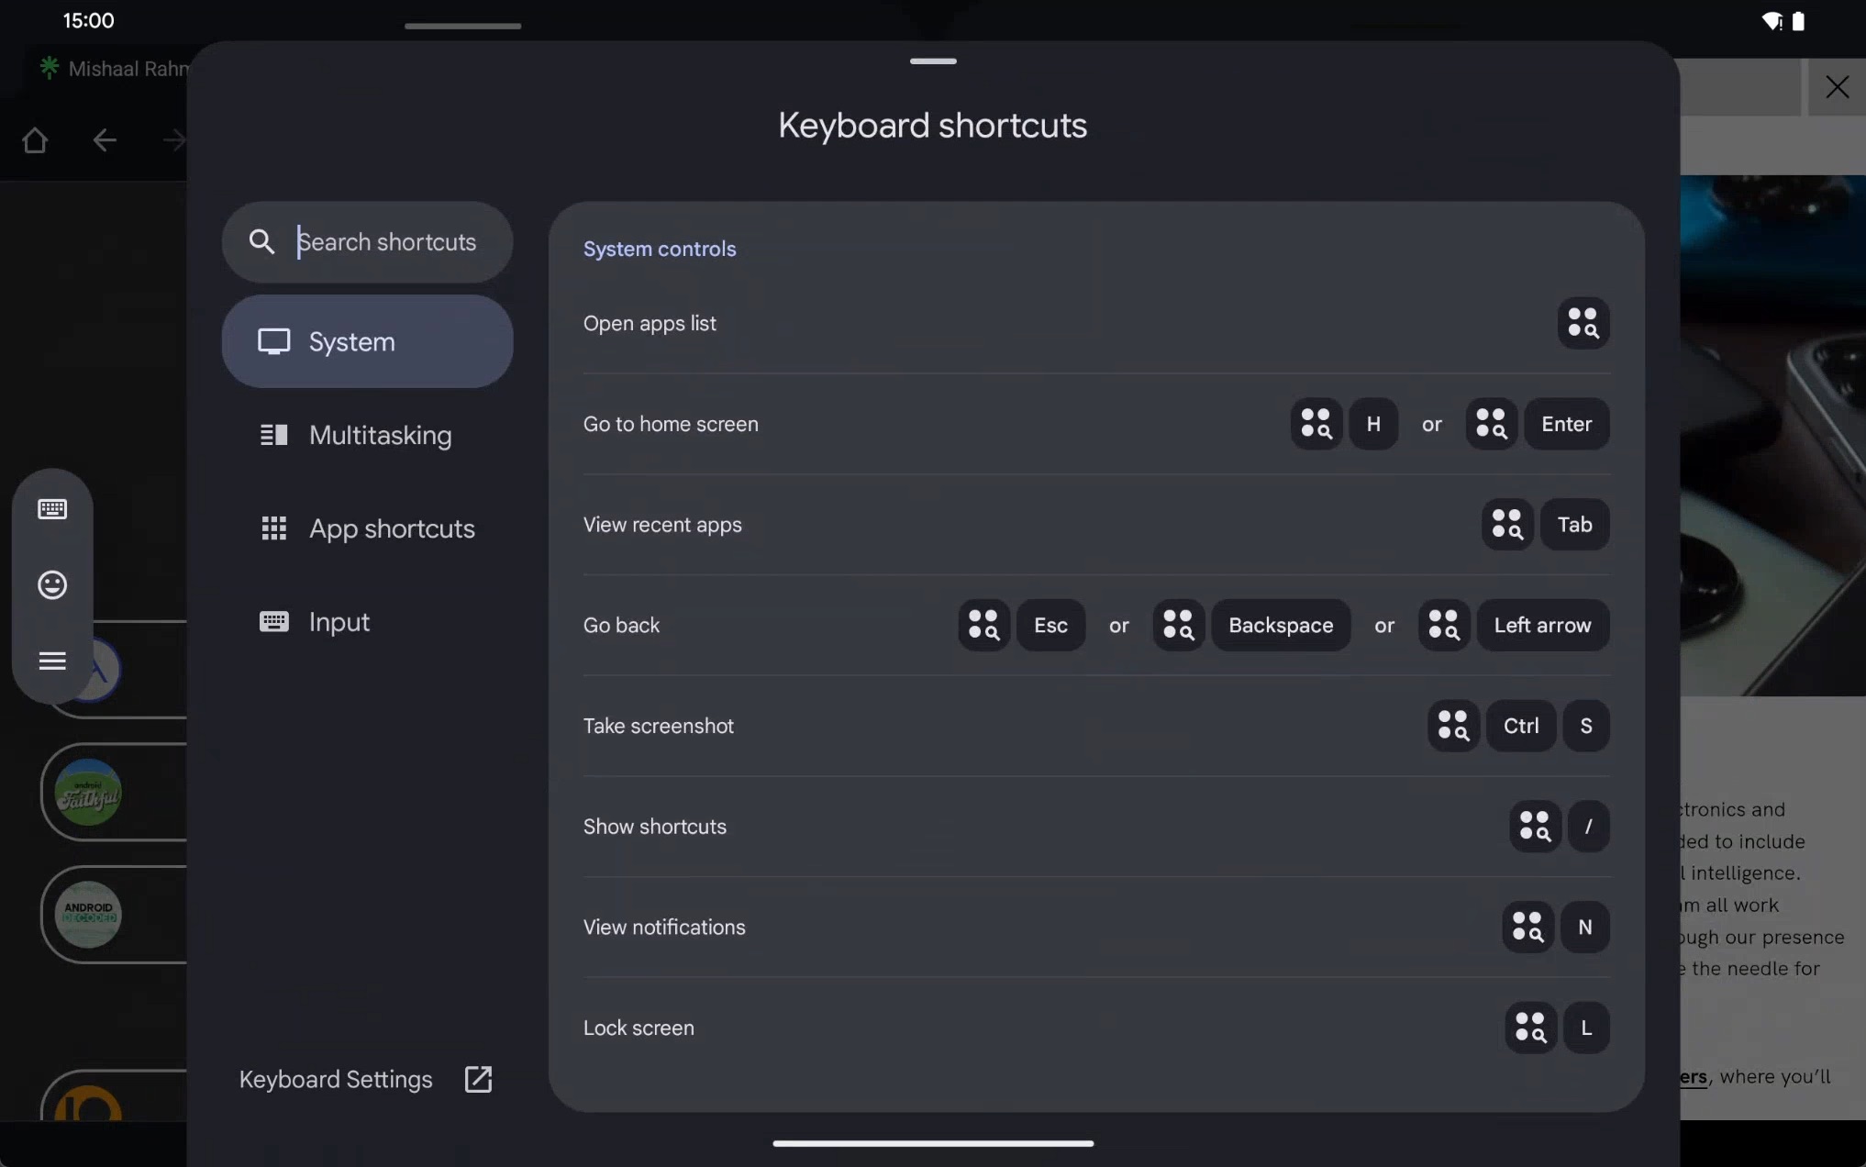Click the Backspace key chip for Go back
Viewport: 1866px width, 1167px height.
(x=1280, y=626)
